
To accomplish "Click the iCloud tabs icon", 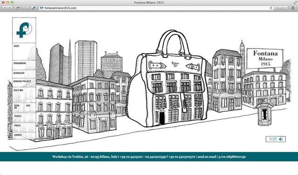I will click(x=26, y=8).
